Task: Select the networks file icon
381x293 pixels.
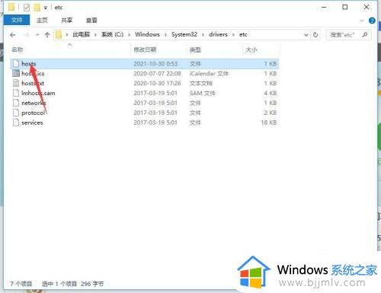Action: [16, 103]
